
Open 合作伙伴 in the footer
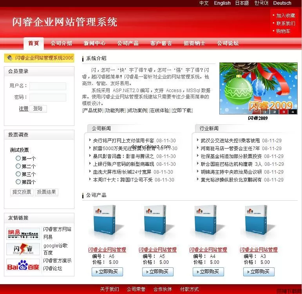click(x=163, y=289)
